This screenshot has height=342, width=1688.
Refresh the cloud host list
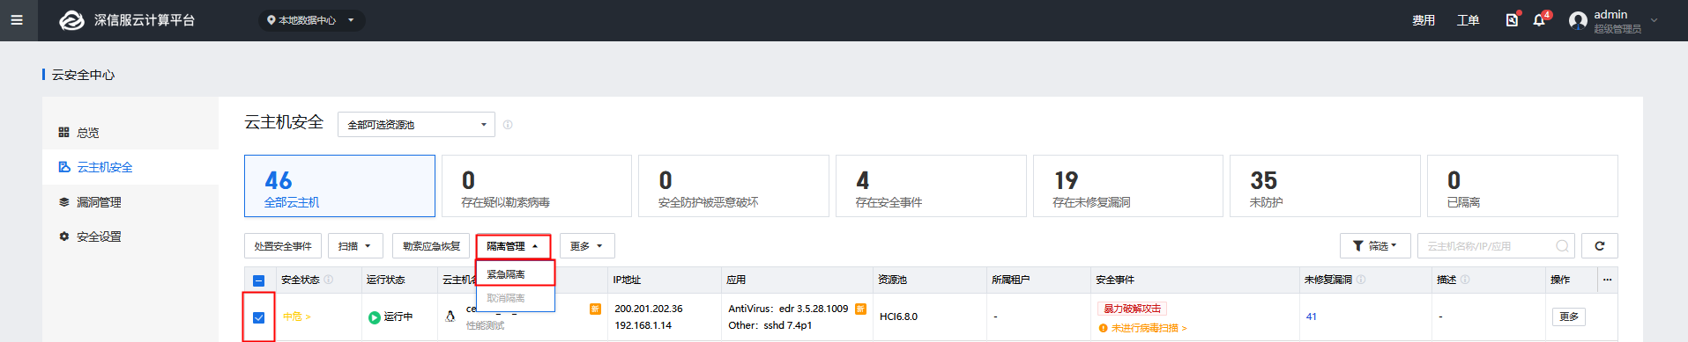point(1600,246)
